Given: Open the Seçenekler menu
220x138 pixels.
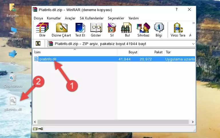Looking at the screenshot, I should 116,18.
